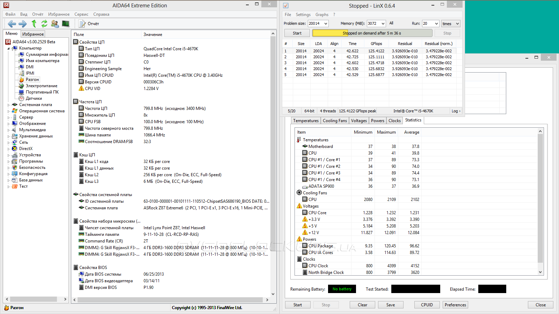
Task: Switch to the Cooling Fans tab
Action: [335, 121]
